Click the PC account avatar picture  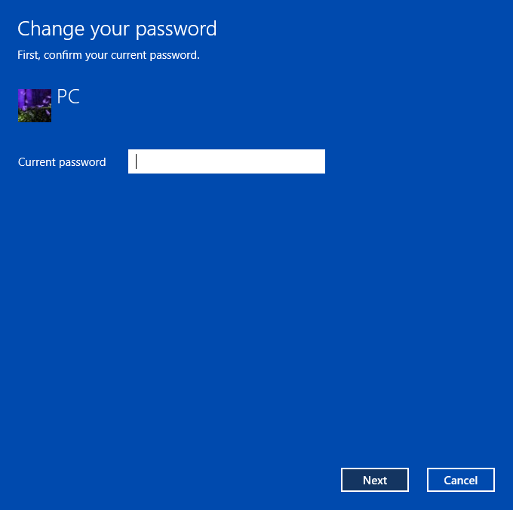[x=35, y=106]
